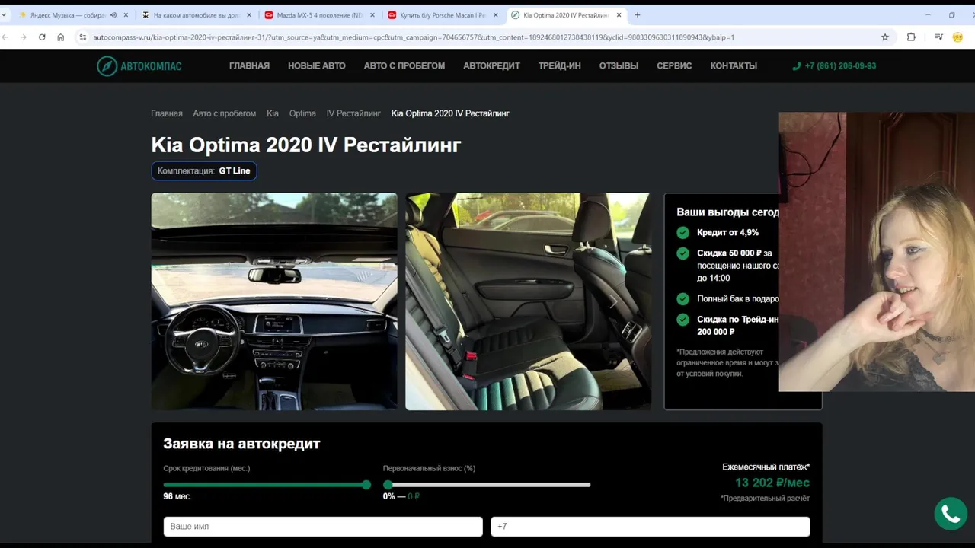The width and height of the screenshot is (975, 548).
Task: Click the Автокомпас logo
Action: pos(139,66)
